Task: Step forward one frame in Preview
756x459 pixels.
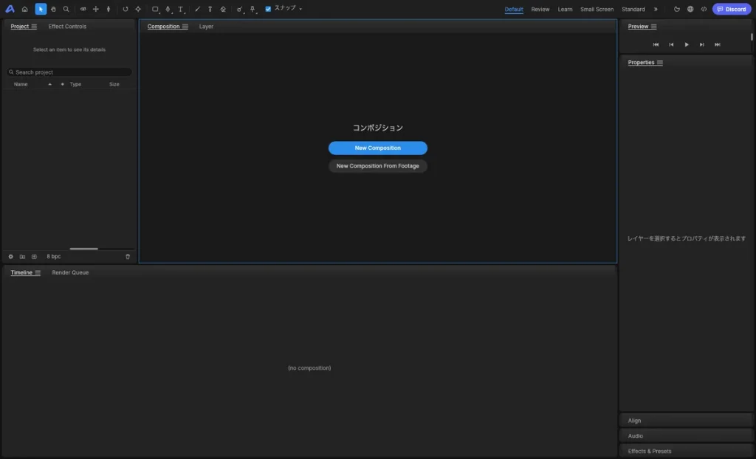Action: pos(702,44)
